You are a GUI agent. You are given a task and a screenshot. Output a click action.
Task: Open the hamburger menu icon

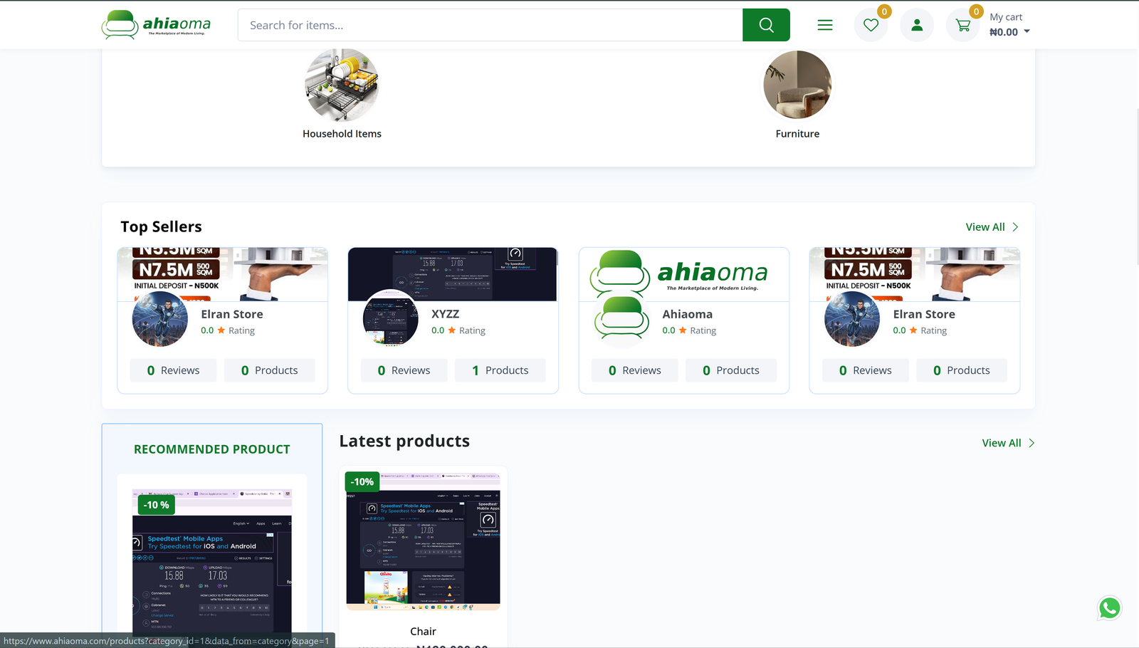tap(825, 25)
